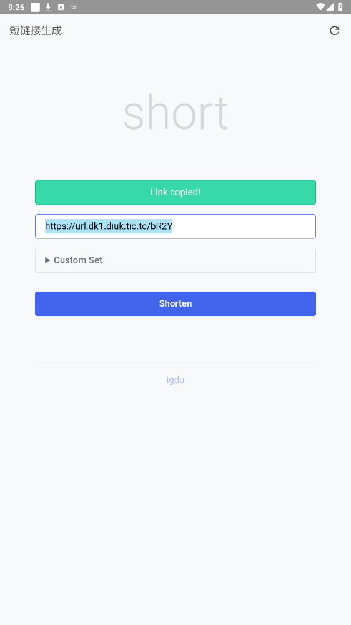This screenshot has width=351, height=625.
Task: Tap the refresh icon in the app bar
Action: coord(334,30)
